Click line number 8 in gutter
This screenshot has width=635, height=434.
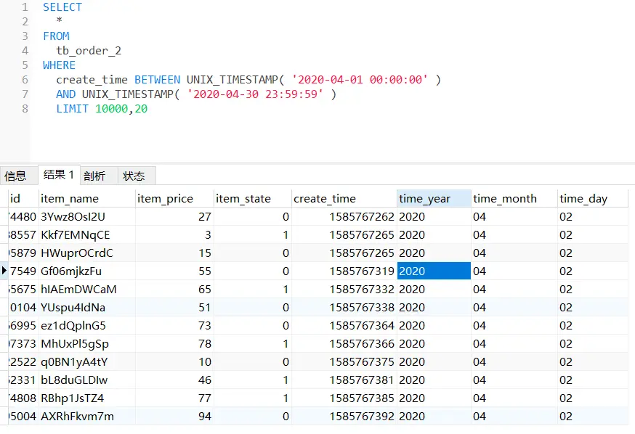(25, 109)
